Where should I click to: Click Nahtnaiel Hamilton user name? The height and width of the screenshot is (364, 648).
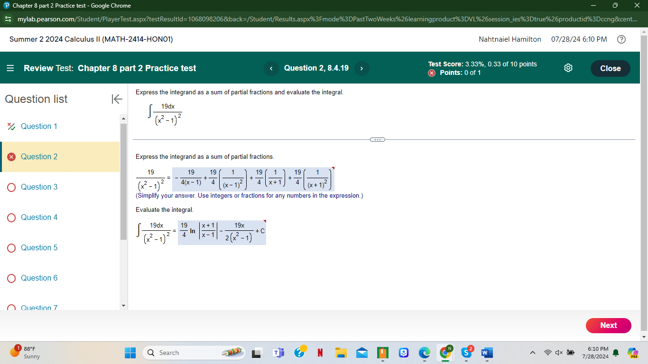(510, 39)
